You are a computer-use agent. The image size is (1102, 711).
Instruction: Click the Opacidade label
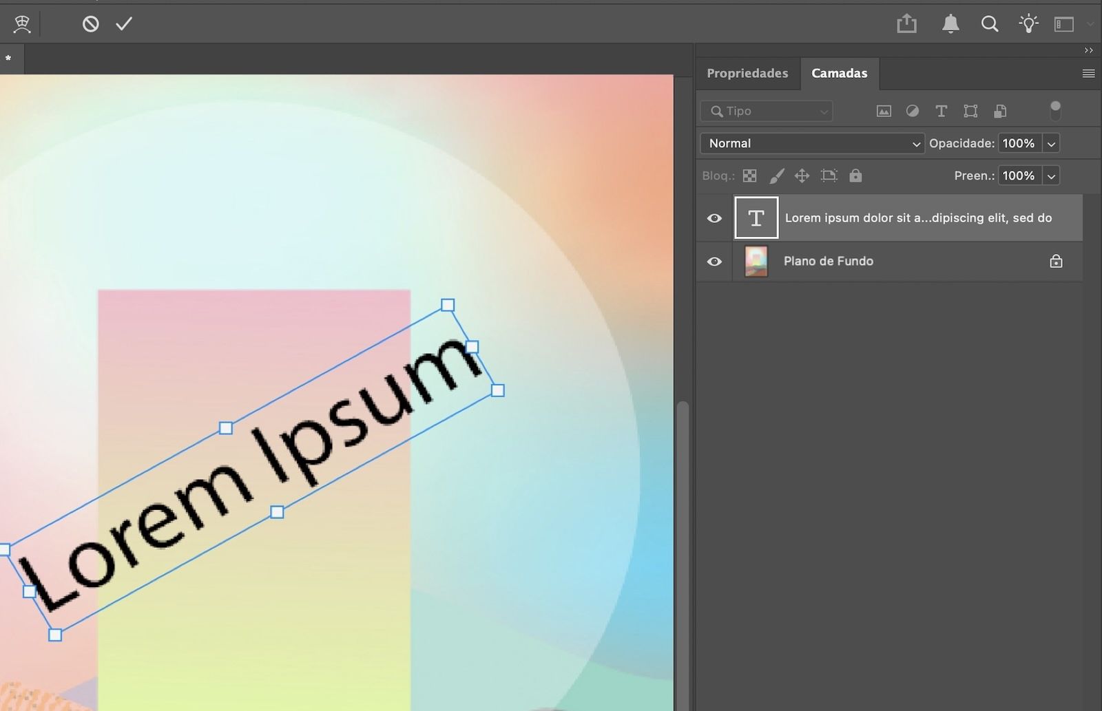click(x=961, y=143)
